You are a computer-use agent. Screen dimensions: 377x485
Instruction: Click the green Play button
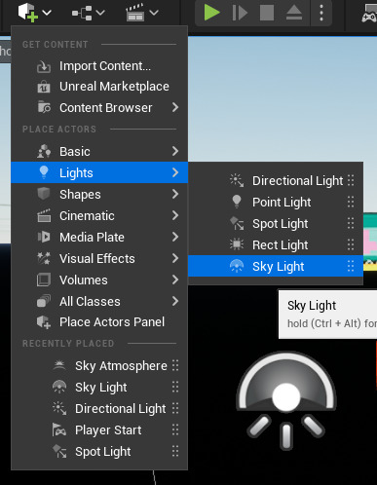coord(212,13)
